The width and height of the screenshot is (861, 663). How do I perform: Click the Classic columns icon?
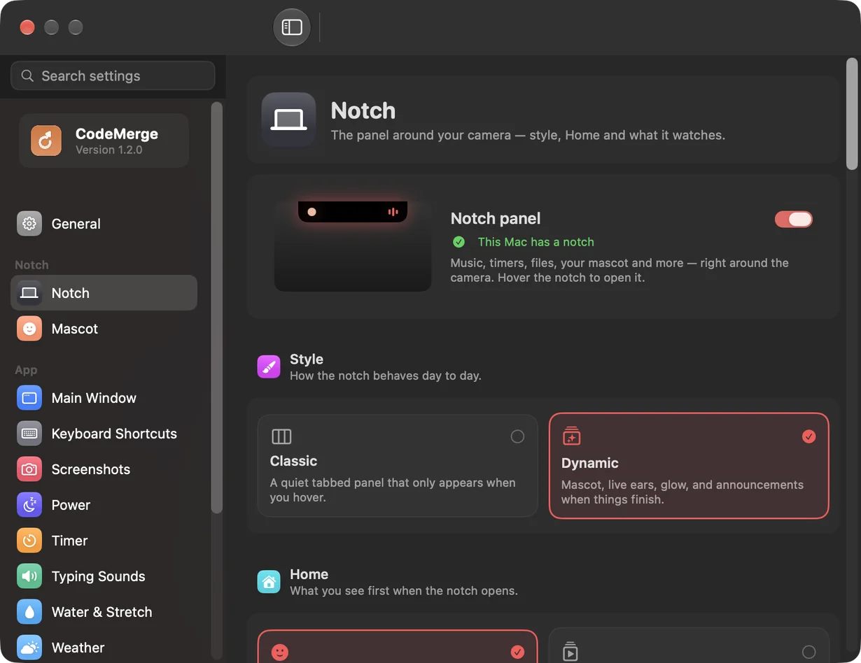coord(281,436)
